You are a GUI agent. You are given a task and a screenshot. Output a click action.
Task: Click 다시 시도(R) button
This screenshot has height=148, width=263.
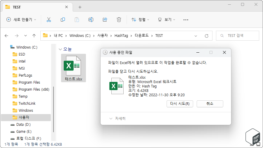pyautogui.click(x=180, y=104)
